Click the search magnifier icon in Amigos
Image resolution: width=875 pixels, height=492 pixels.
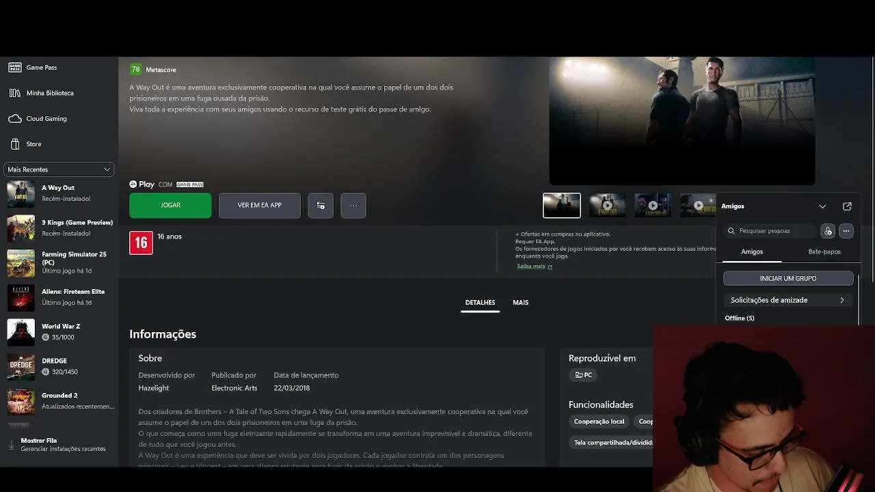point(731,231)
